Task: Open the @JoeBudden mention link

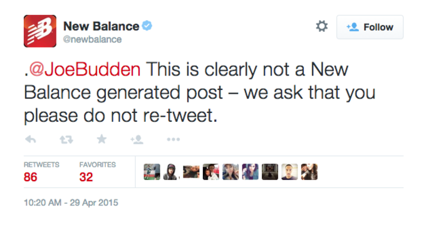Action: (x=85, y=69)
